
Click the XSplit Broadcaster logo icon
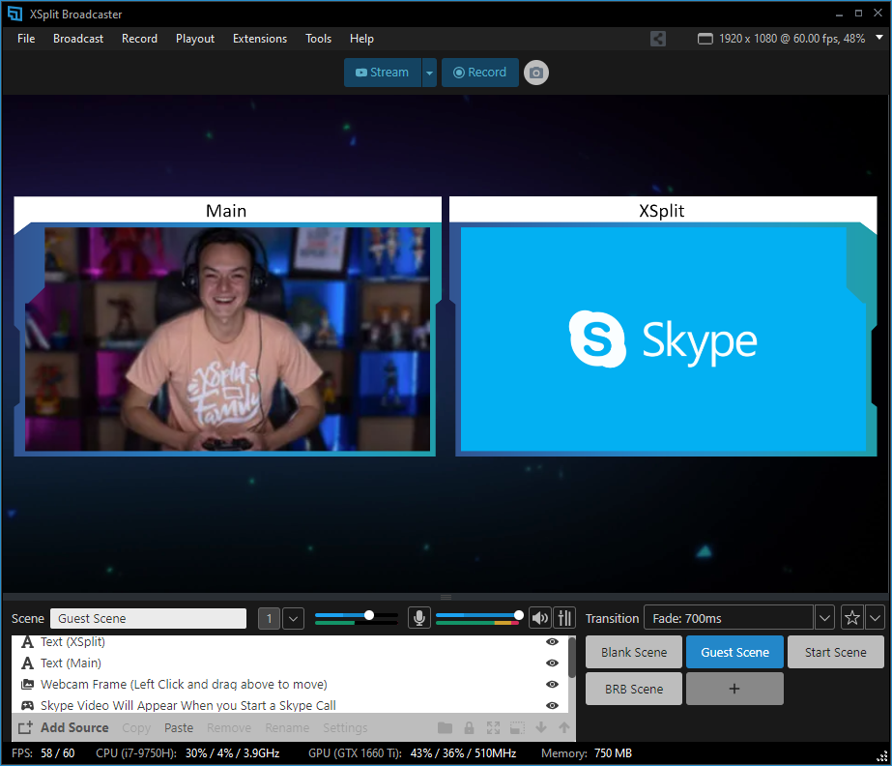(14, 14)
